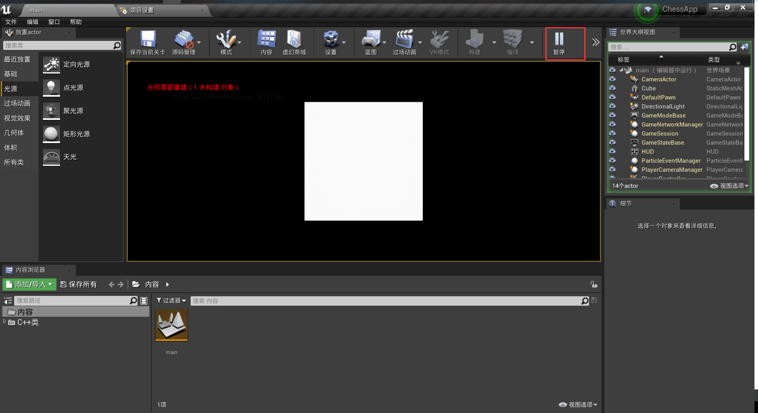
Task: Open the Marketplace (虚幻商城) icon
Action: pos(294,39)
